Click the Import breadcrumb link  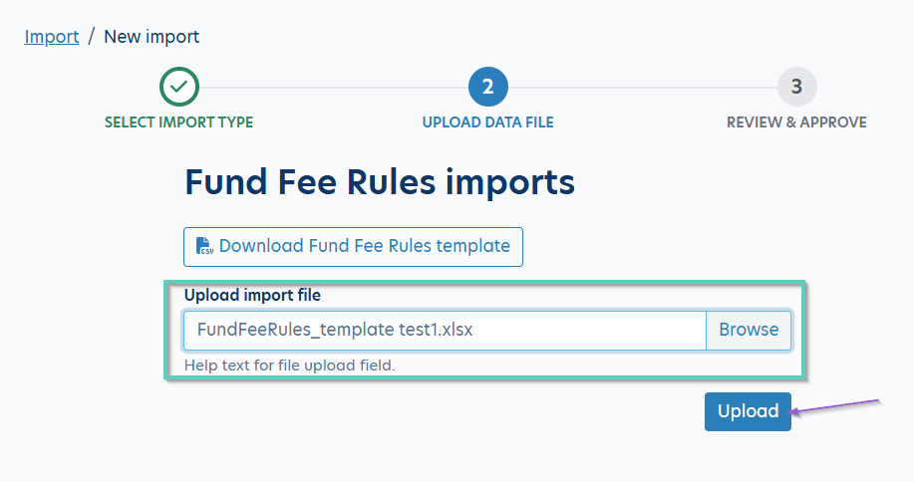52,37
